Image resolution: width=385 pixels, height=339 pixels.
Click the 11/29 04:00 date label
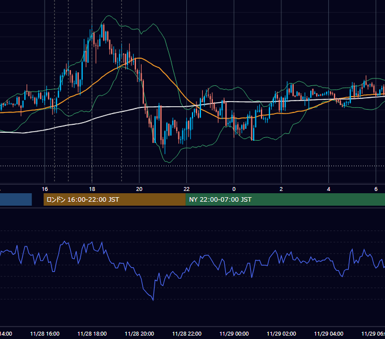[329, 333]
